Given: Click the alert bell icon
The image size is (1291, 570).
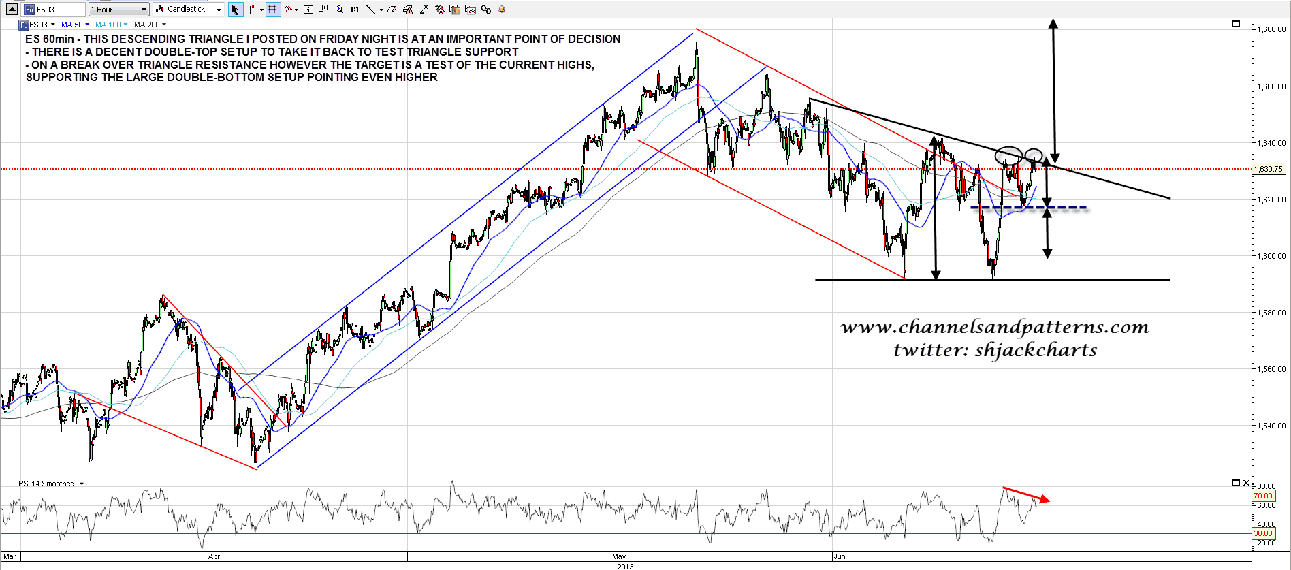Looking at the screenshot, I should (502, 10).
